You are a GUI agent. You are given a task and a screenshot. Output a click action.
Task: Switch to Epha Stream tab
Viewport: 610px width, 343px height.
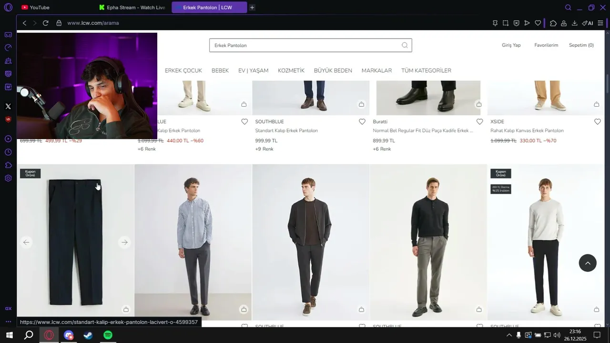(132, 7)
